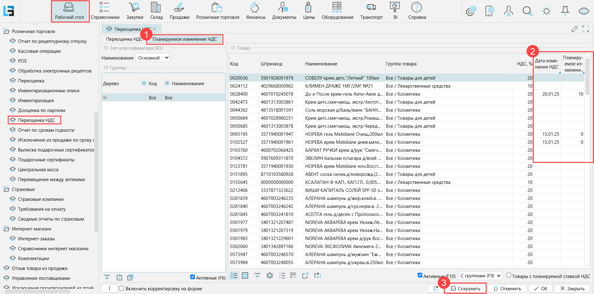The width and height of the screenshot is (594, 294).
Task: Click the pencil edit icon
Action: [x=575, y=29]
